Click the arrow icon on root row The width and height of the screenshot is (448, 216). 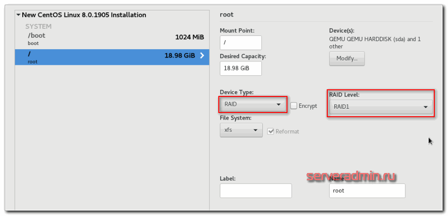tap(202, 55)
